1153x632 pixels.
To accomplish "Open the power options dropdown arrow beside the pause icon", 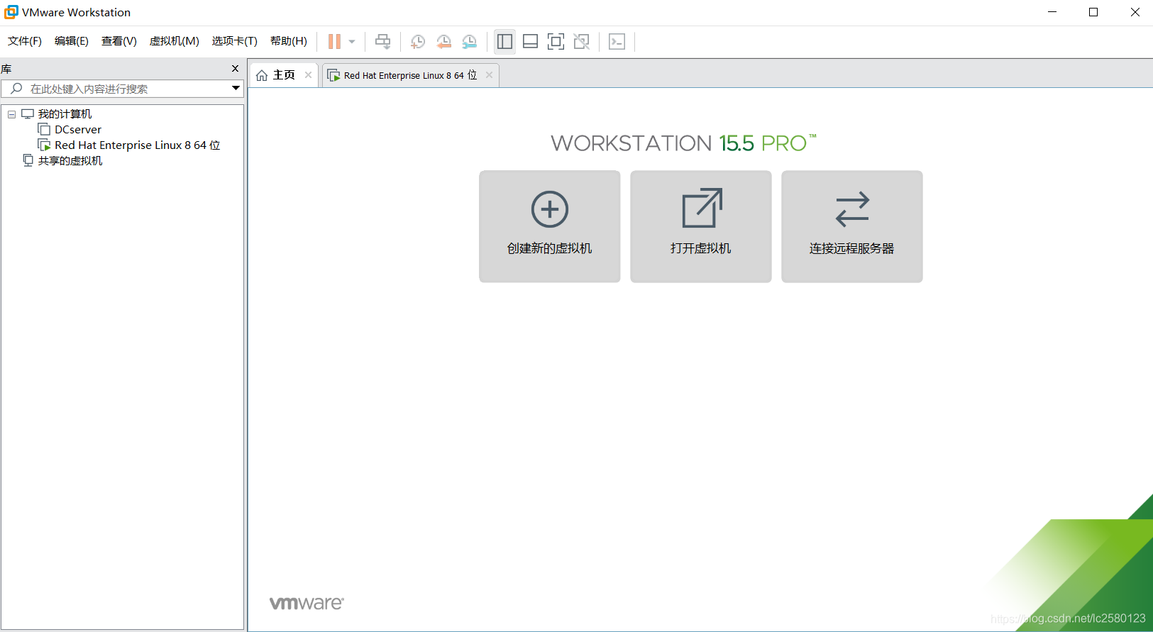I will (x=352, y=42).
